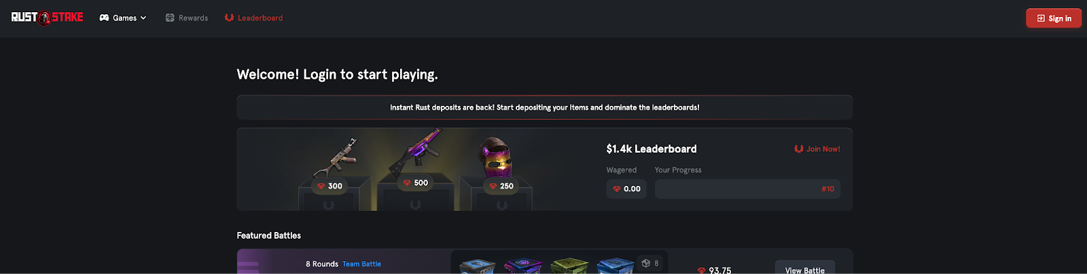Click the Join Now! link
Screen dimensions: 1087x274
click(x=817, y=149)
